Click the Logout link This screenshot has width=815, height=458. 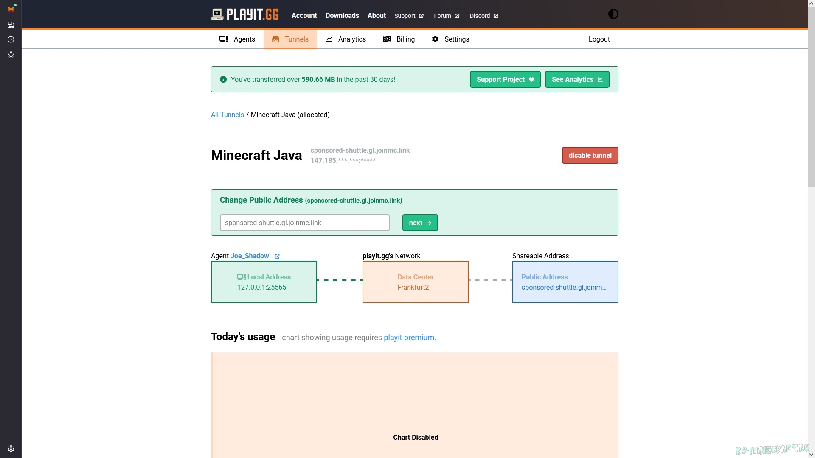point(599,39)
